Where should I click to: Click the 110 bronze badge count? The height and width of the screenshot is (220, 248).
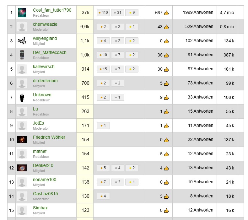point(103,13)
